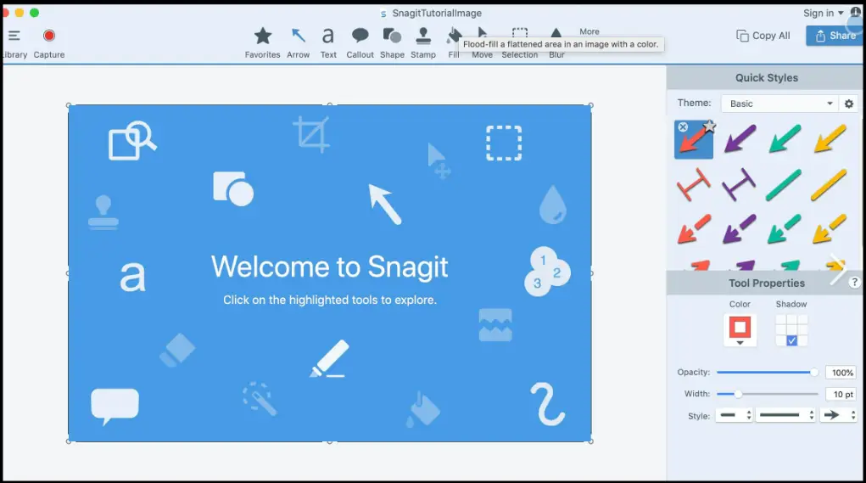Click the callout speech bubble in tutorial image
The image size is (866, 483).
point(115,407)
